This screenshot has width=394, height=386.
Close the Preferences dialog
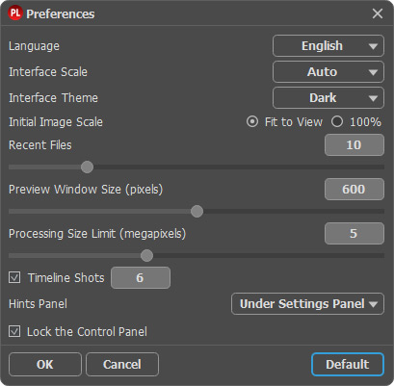[x=378, y=13]
